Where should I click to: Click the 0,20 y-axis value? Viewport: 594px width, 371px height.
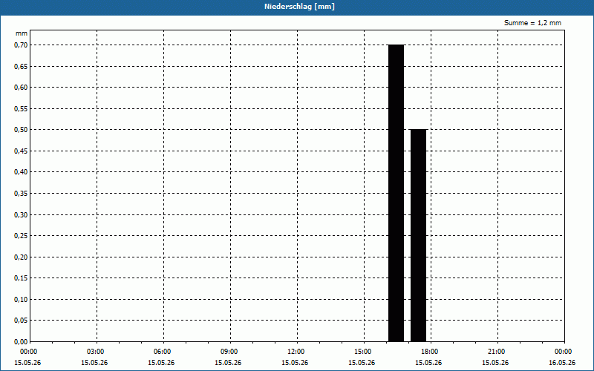[21, 257]
